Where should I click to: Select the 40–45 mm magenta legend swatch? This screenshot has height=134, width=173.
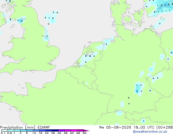tap(74, 130)
